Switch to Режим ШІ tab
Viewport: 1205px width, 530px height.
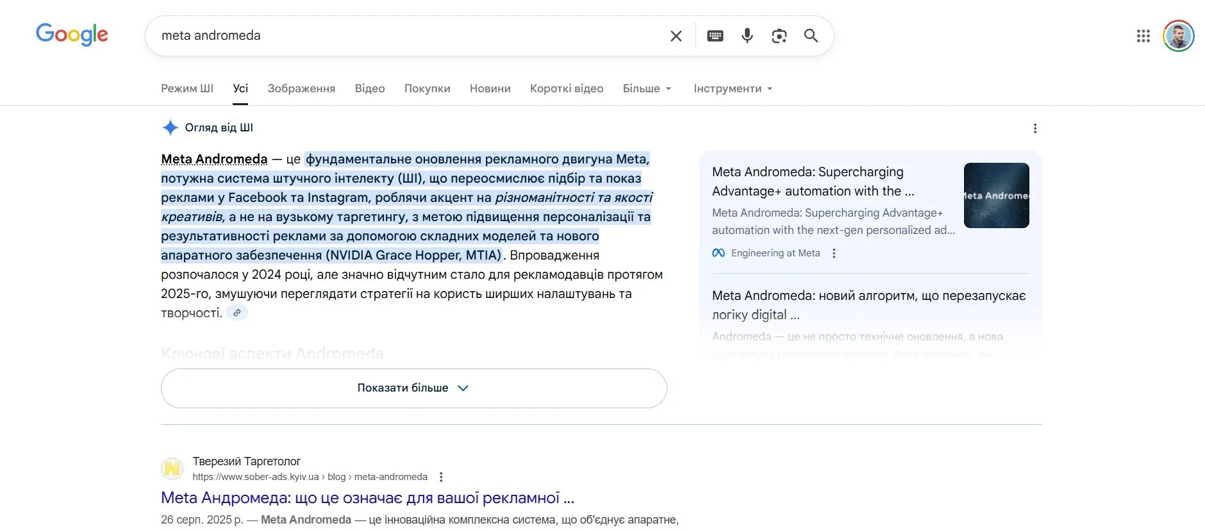(x=187, y=88)
